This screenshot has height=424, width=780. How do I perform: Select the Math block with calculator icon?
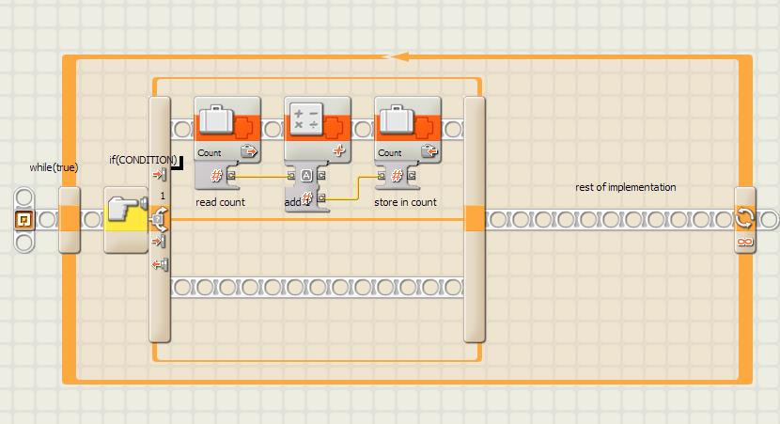click(317, 129)
